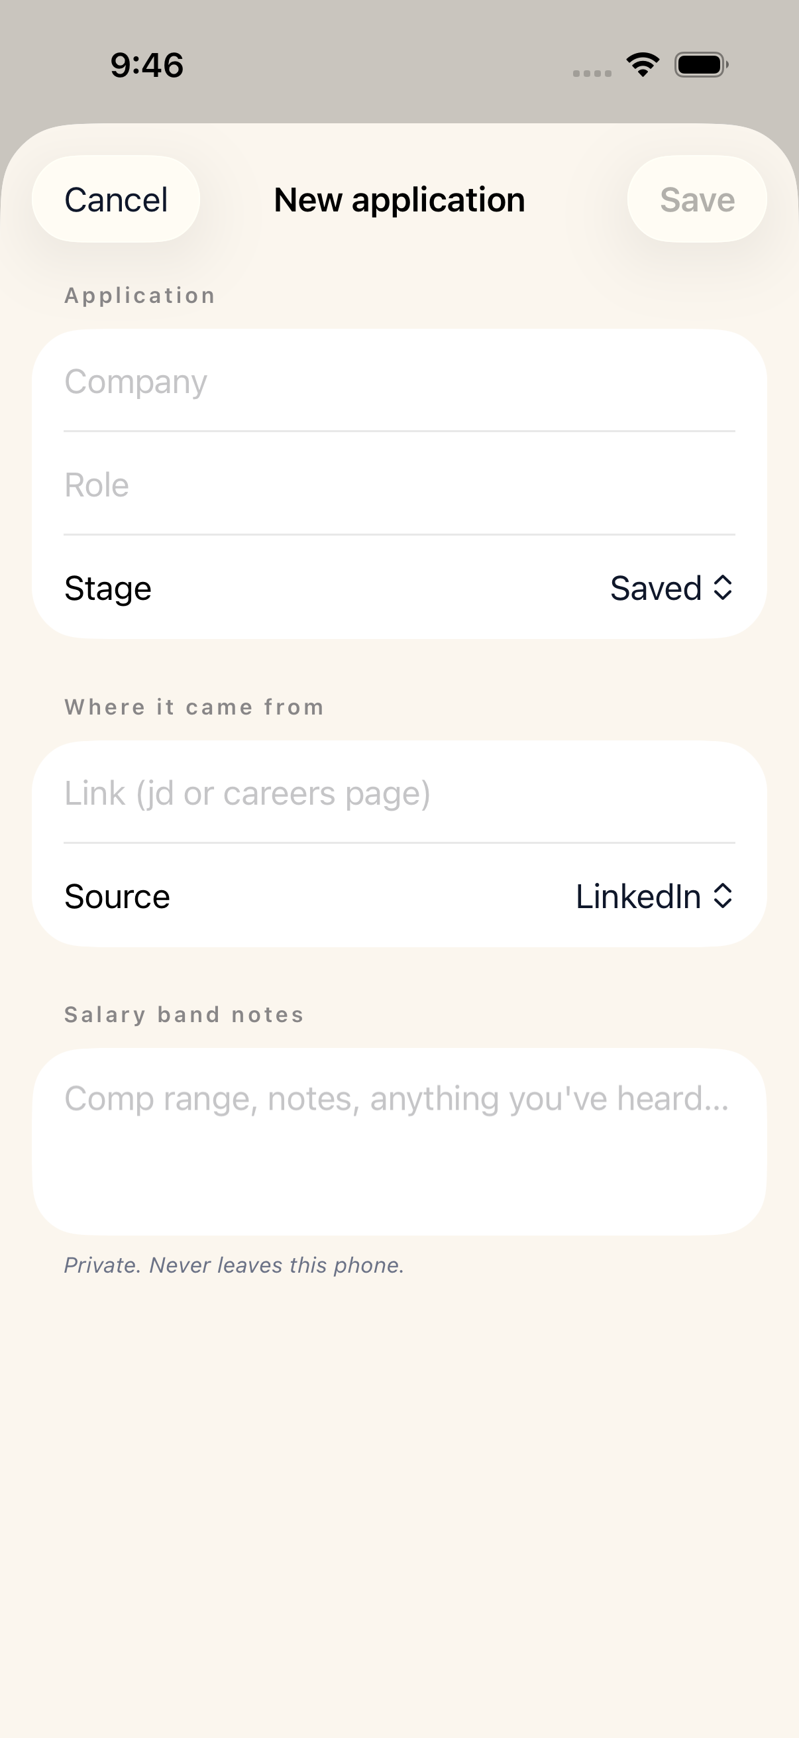This screenshot has height=1738, width=799.
Task: Tap the Cancel button
Action: coord(116,200)
